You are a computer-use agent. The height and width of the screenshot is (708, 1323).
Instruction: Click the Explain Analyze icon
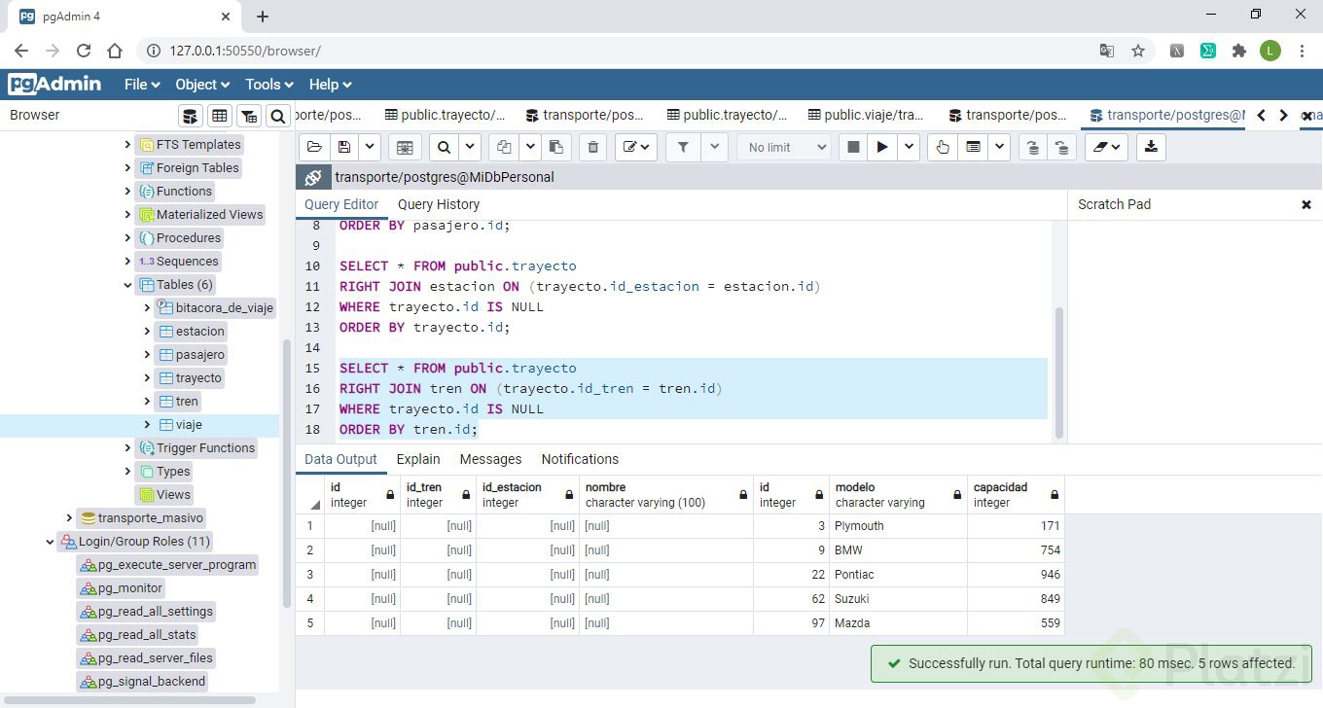(973, 147)
